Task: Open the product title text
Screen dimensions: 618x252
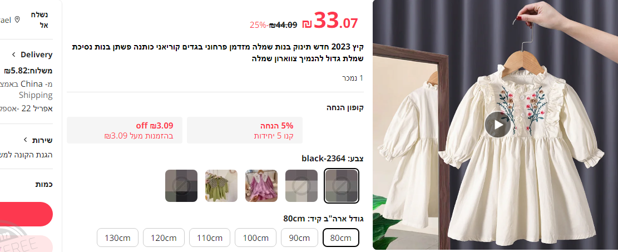Action: pyautogui.click(x=217, y=53)
